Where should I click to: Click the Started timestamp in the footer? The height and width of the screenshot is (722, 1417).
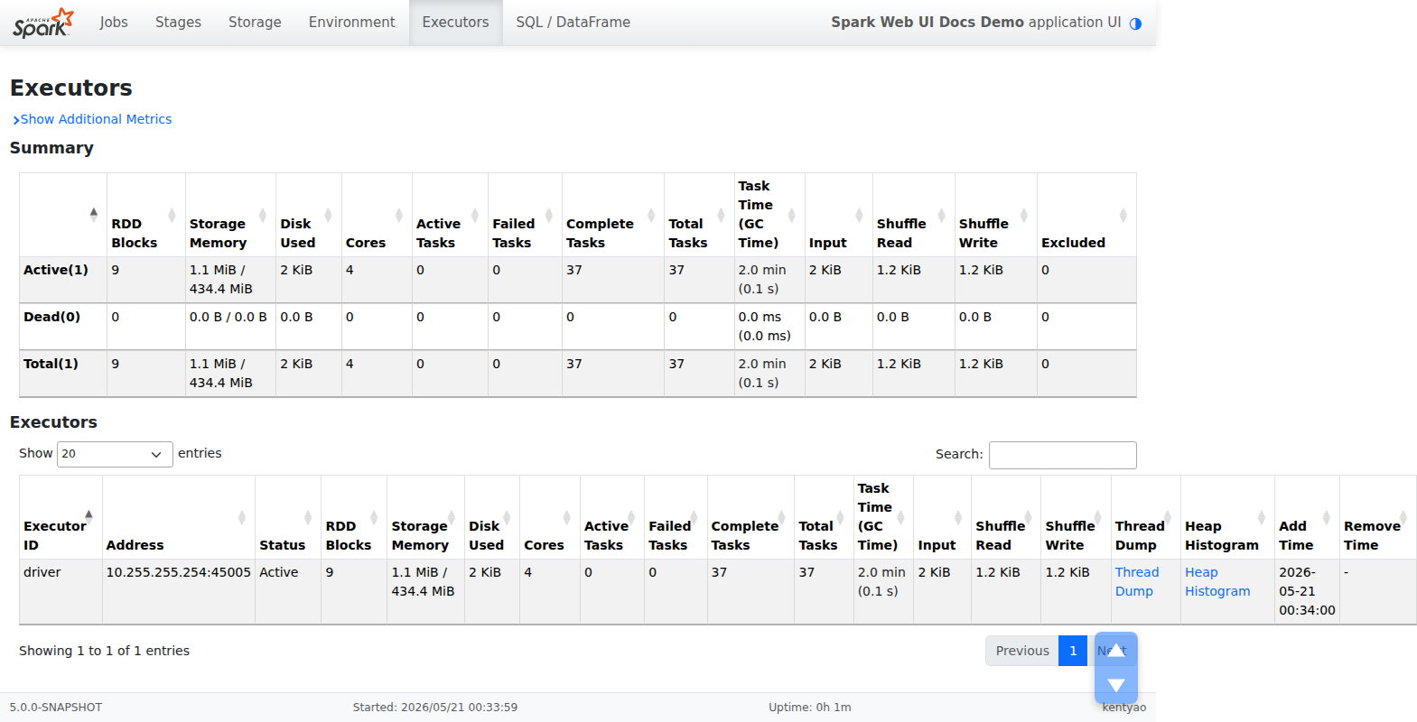(x=435, y=708)
